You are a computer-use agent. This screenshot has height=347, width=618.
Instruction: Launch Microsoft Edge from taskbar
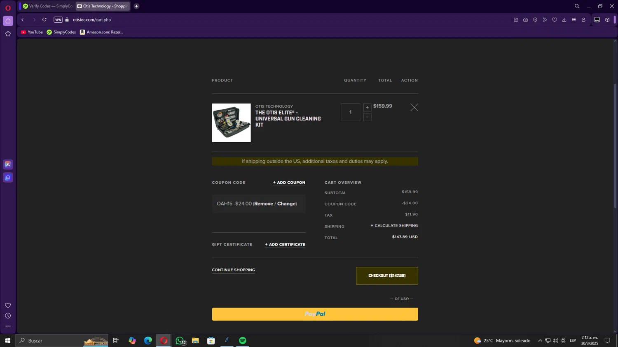(x=148, y=340)
